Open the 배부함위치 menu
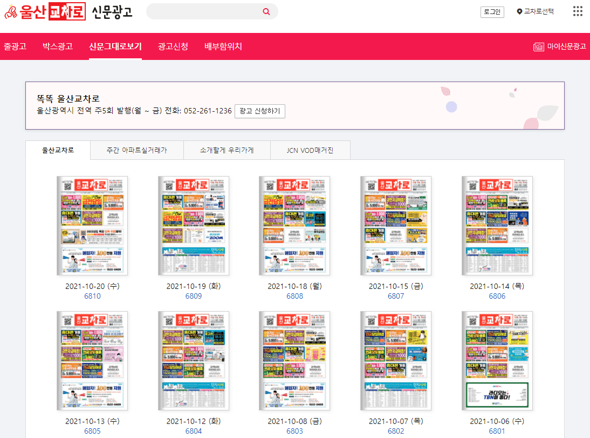 221,46
